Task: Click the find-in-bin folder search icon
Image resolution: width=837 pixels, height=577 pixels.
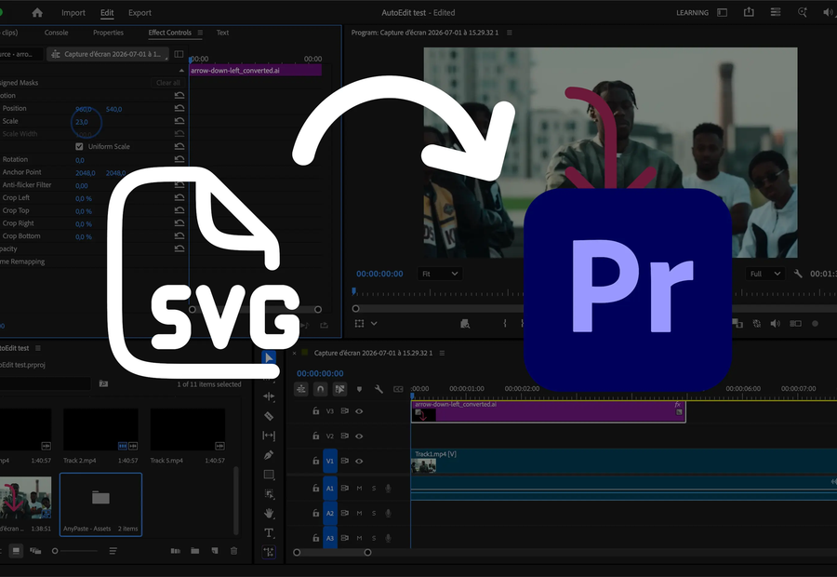Action: click(x=103, y=383)
